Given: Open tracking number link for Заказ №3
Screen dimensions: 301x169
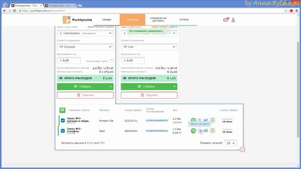Looking at the screenshot, I should pyautogui.click(x=157, y=121).
